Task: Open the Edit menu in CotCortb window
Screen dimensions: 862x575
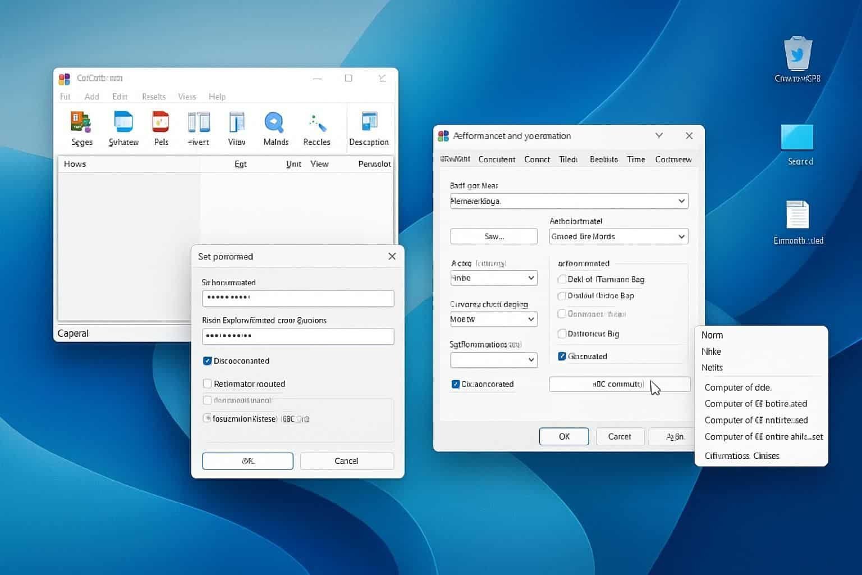Action: (120, 97)
